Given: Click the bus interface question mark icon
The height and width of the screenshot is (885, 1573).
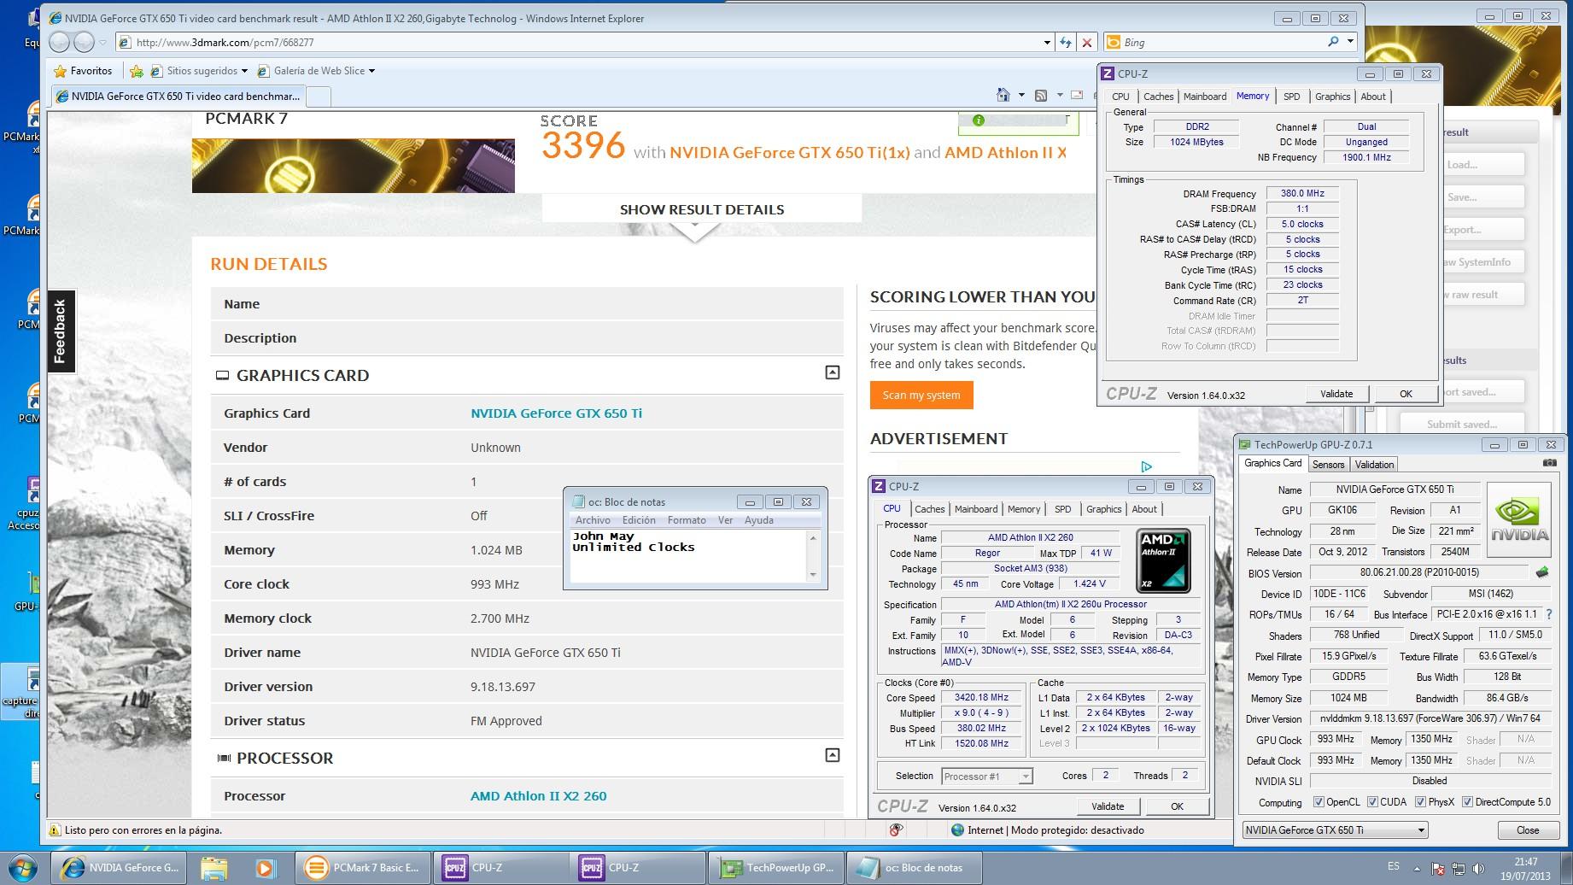Looking at the screenshot, I should (1548, 614).
